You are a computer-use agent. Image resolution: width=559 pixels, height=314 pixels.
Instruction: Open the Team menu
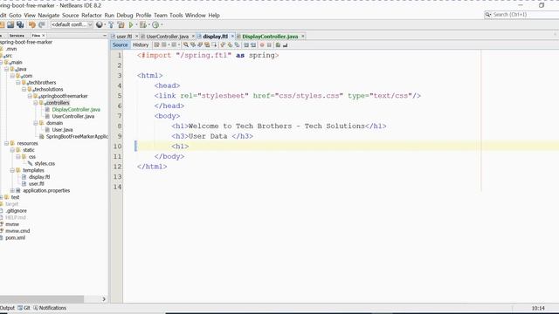[161, 16]
